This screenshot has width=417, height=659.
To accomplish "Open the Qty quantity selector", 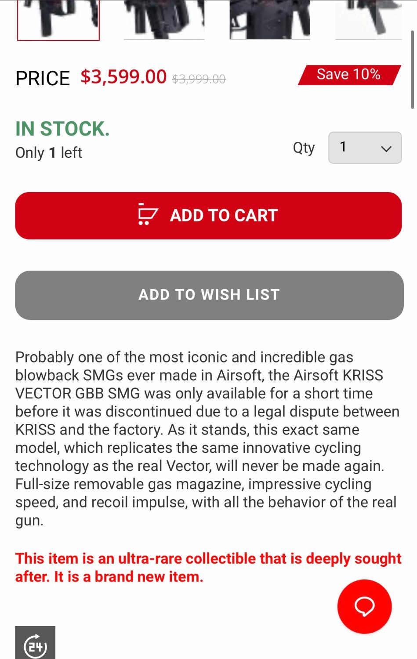I will [364, 148].
